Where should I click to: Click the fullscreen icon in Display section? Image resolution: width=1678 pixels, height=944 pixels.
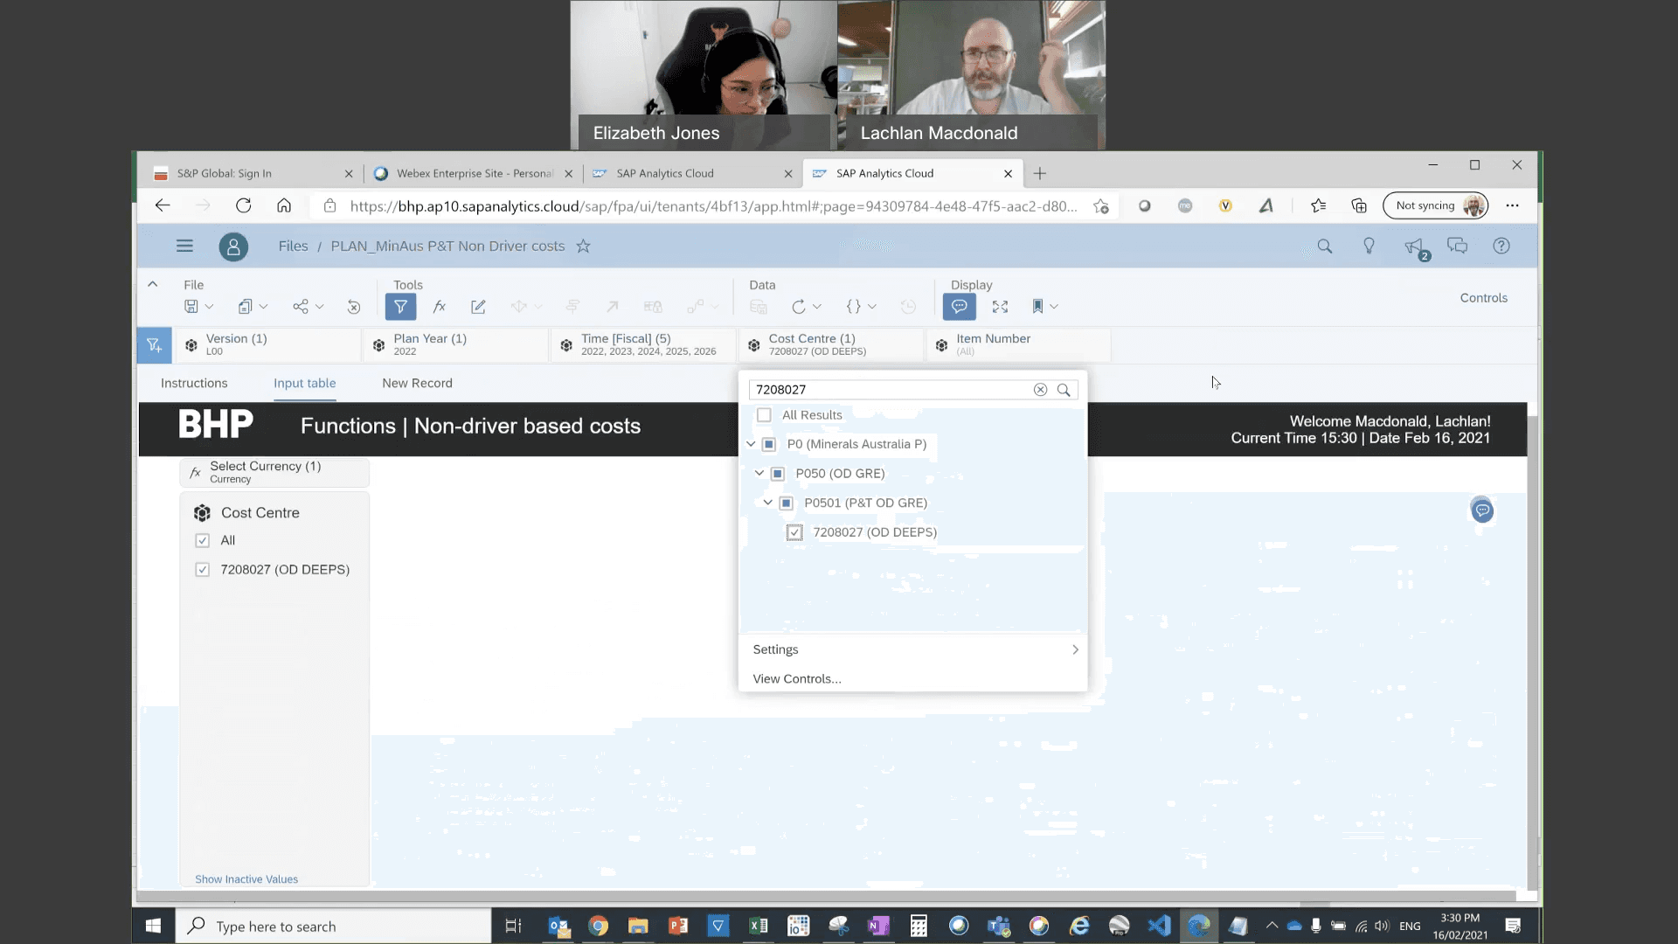(x=1000, y=307)
